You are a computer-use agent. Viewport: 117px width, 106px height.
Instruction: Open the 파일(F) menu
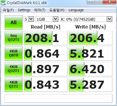pos(8,10)
